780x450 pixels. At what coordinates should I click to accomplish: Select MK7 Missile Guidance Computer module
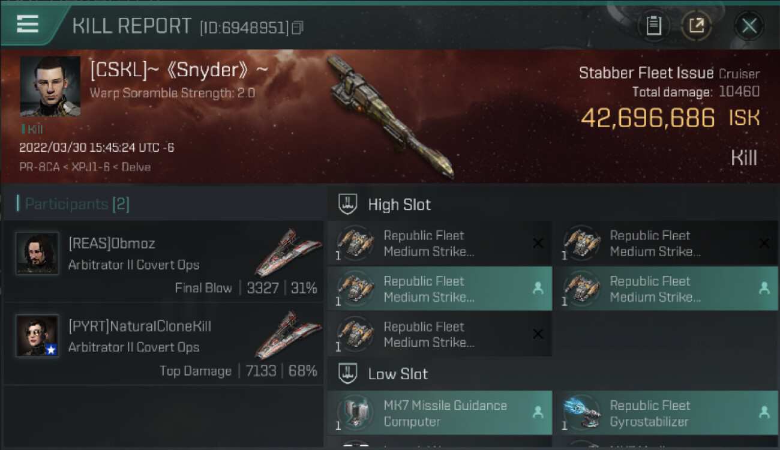pyautogui.click(x=440, y=413)
